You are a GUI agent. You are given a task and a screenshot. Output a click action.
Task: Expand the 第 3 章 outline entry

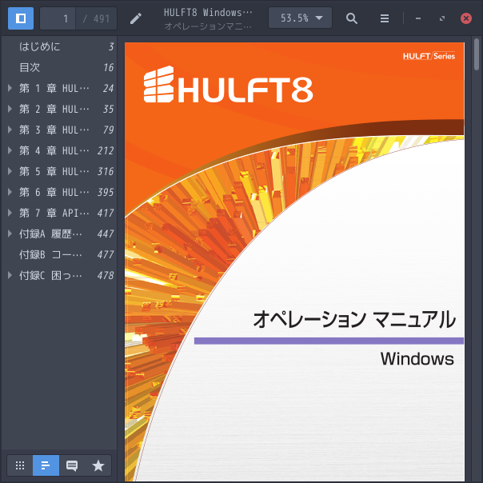10,130
